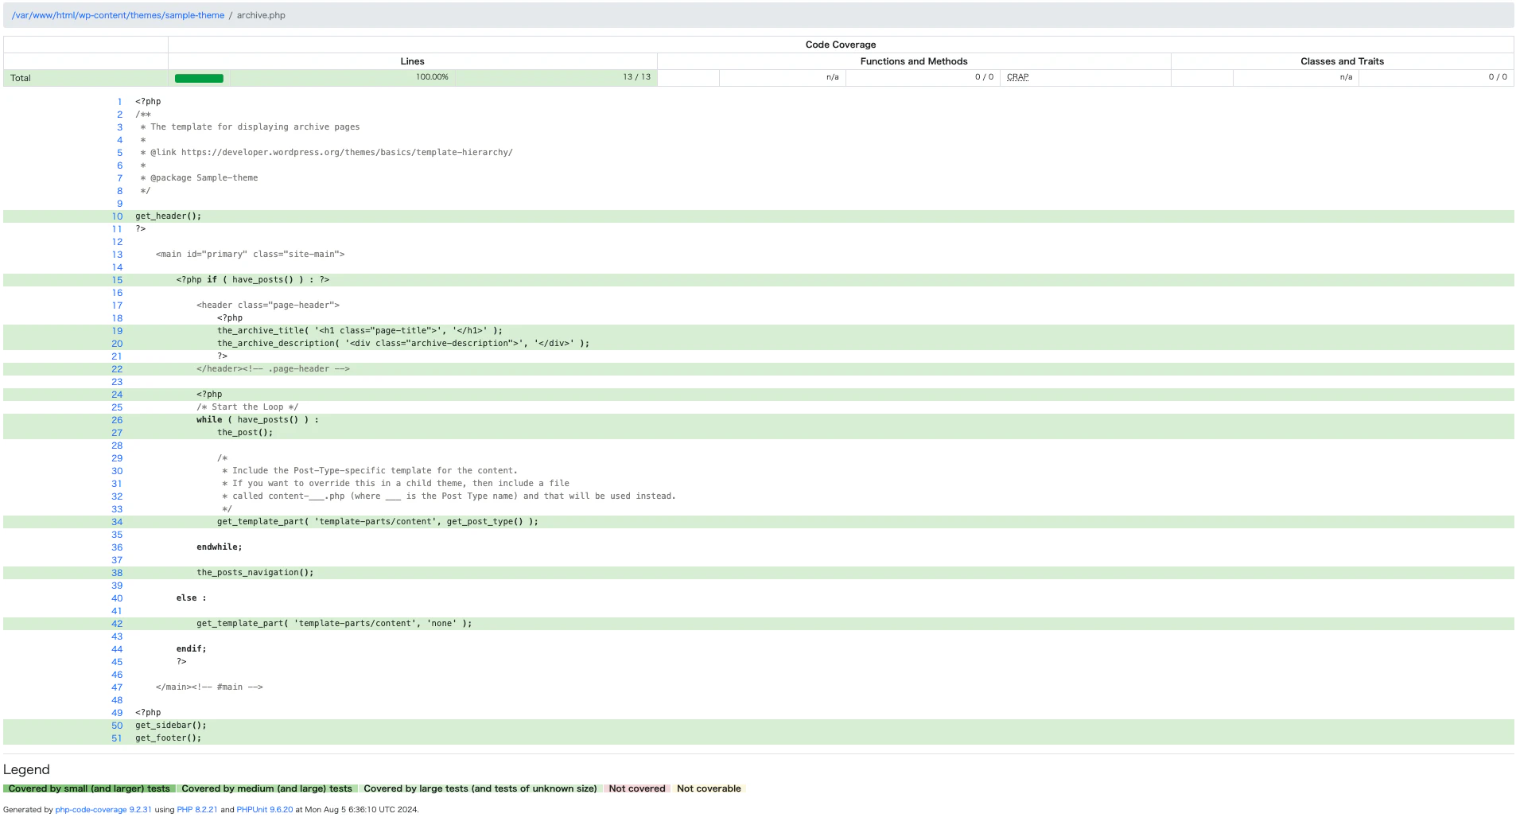Image resolution: width=1516 pixels, height=833 pixels.
Task: Click the 13 / 13 lines count
Action: point(636,77)
